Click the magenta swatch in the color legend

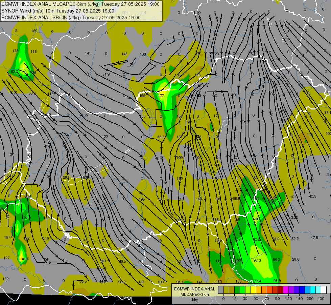(x=286, y=290)
